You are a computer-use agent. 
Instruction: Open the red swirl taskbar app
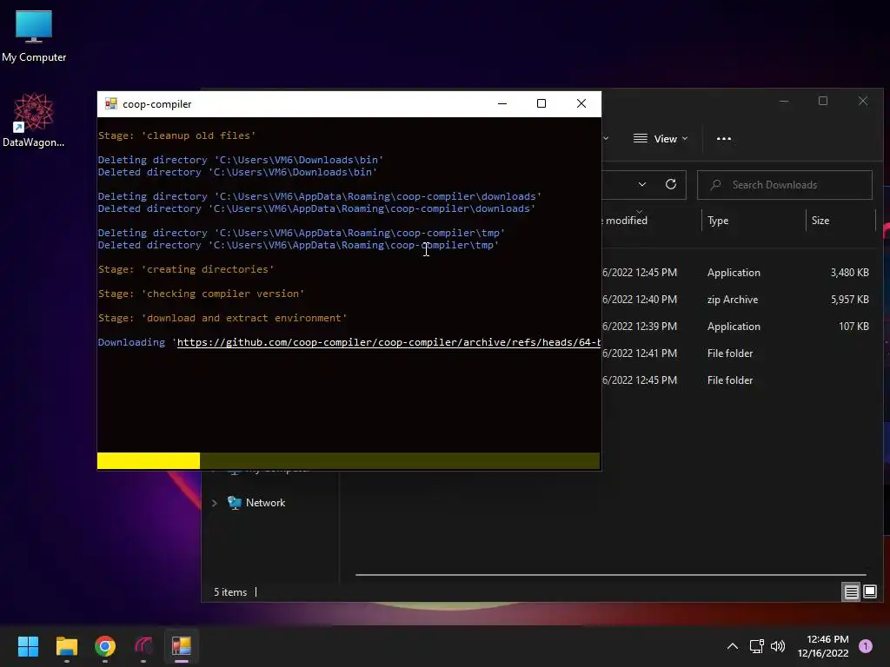pyautogui.click(x=143, y=646)
